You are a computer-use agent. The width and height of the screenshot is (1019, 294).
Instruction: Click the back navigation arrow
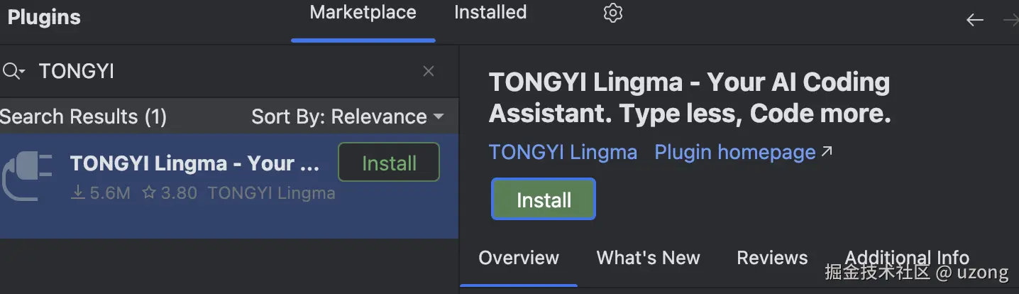975,20
